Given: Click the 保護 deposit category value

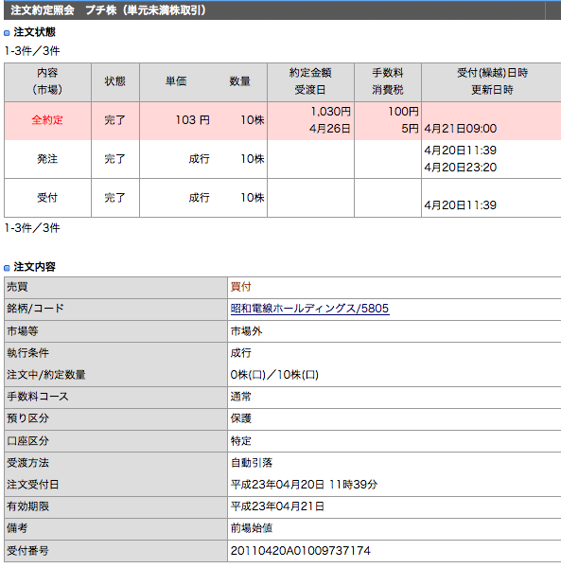Looking at the screenshot, I should (241, 418).
